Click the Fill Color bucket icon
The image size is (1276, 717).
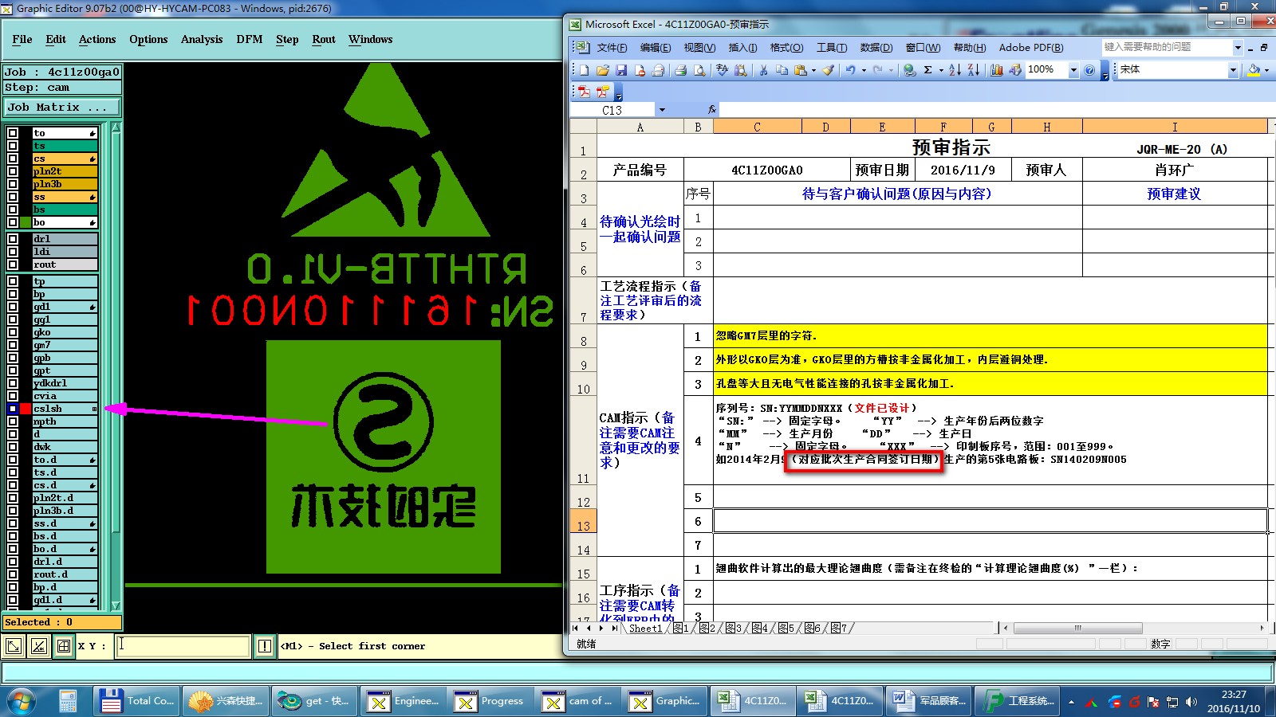pyautogui.click(x=1252, y=70)
